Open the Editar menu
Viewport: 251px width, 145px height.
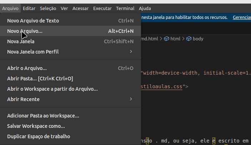29,8
